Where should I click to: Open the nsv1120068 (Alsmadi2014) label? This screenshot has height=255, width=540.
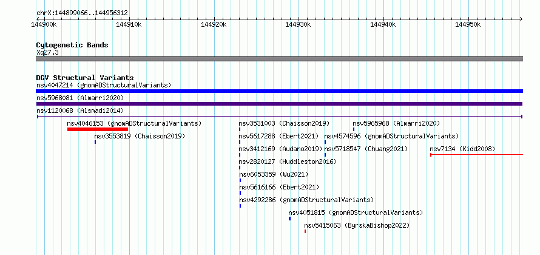pyautogui.click(x=80, y=110)
